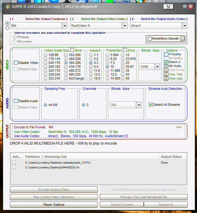Open Crop / Pad options icon
The height and width of the screenshot is (213, 197).
[166, 74]
